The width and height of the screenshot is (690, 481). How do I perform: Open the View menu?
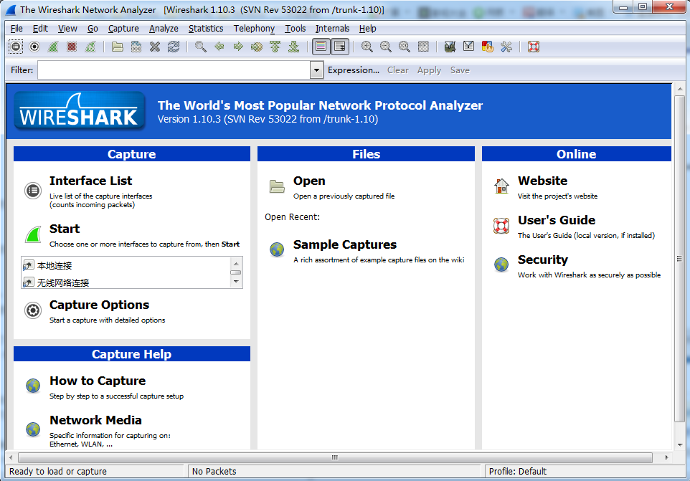pos(67,29)
